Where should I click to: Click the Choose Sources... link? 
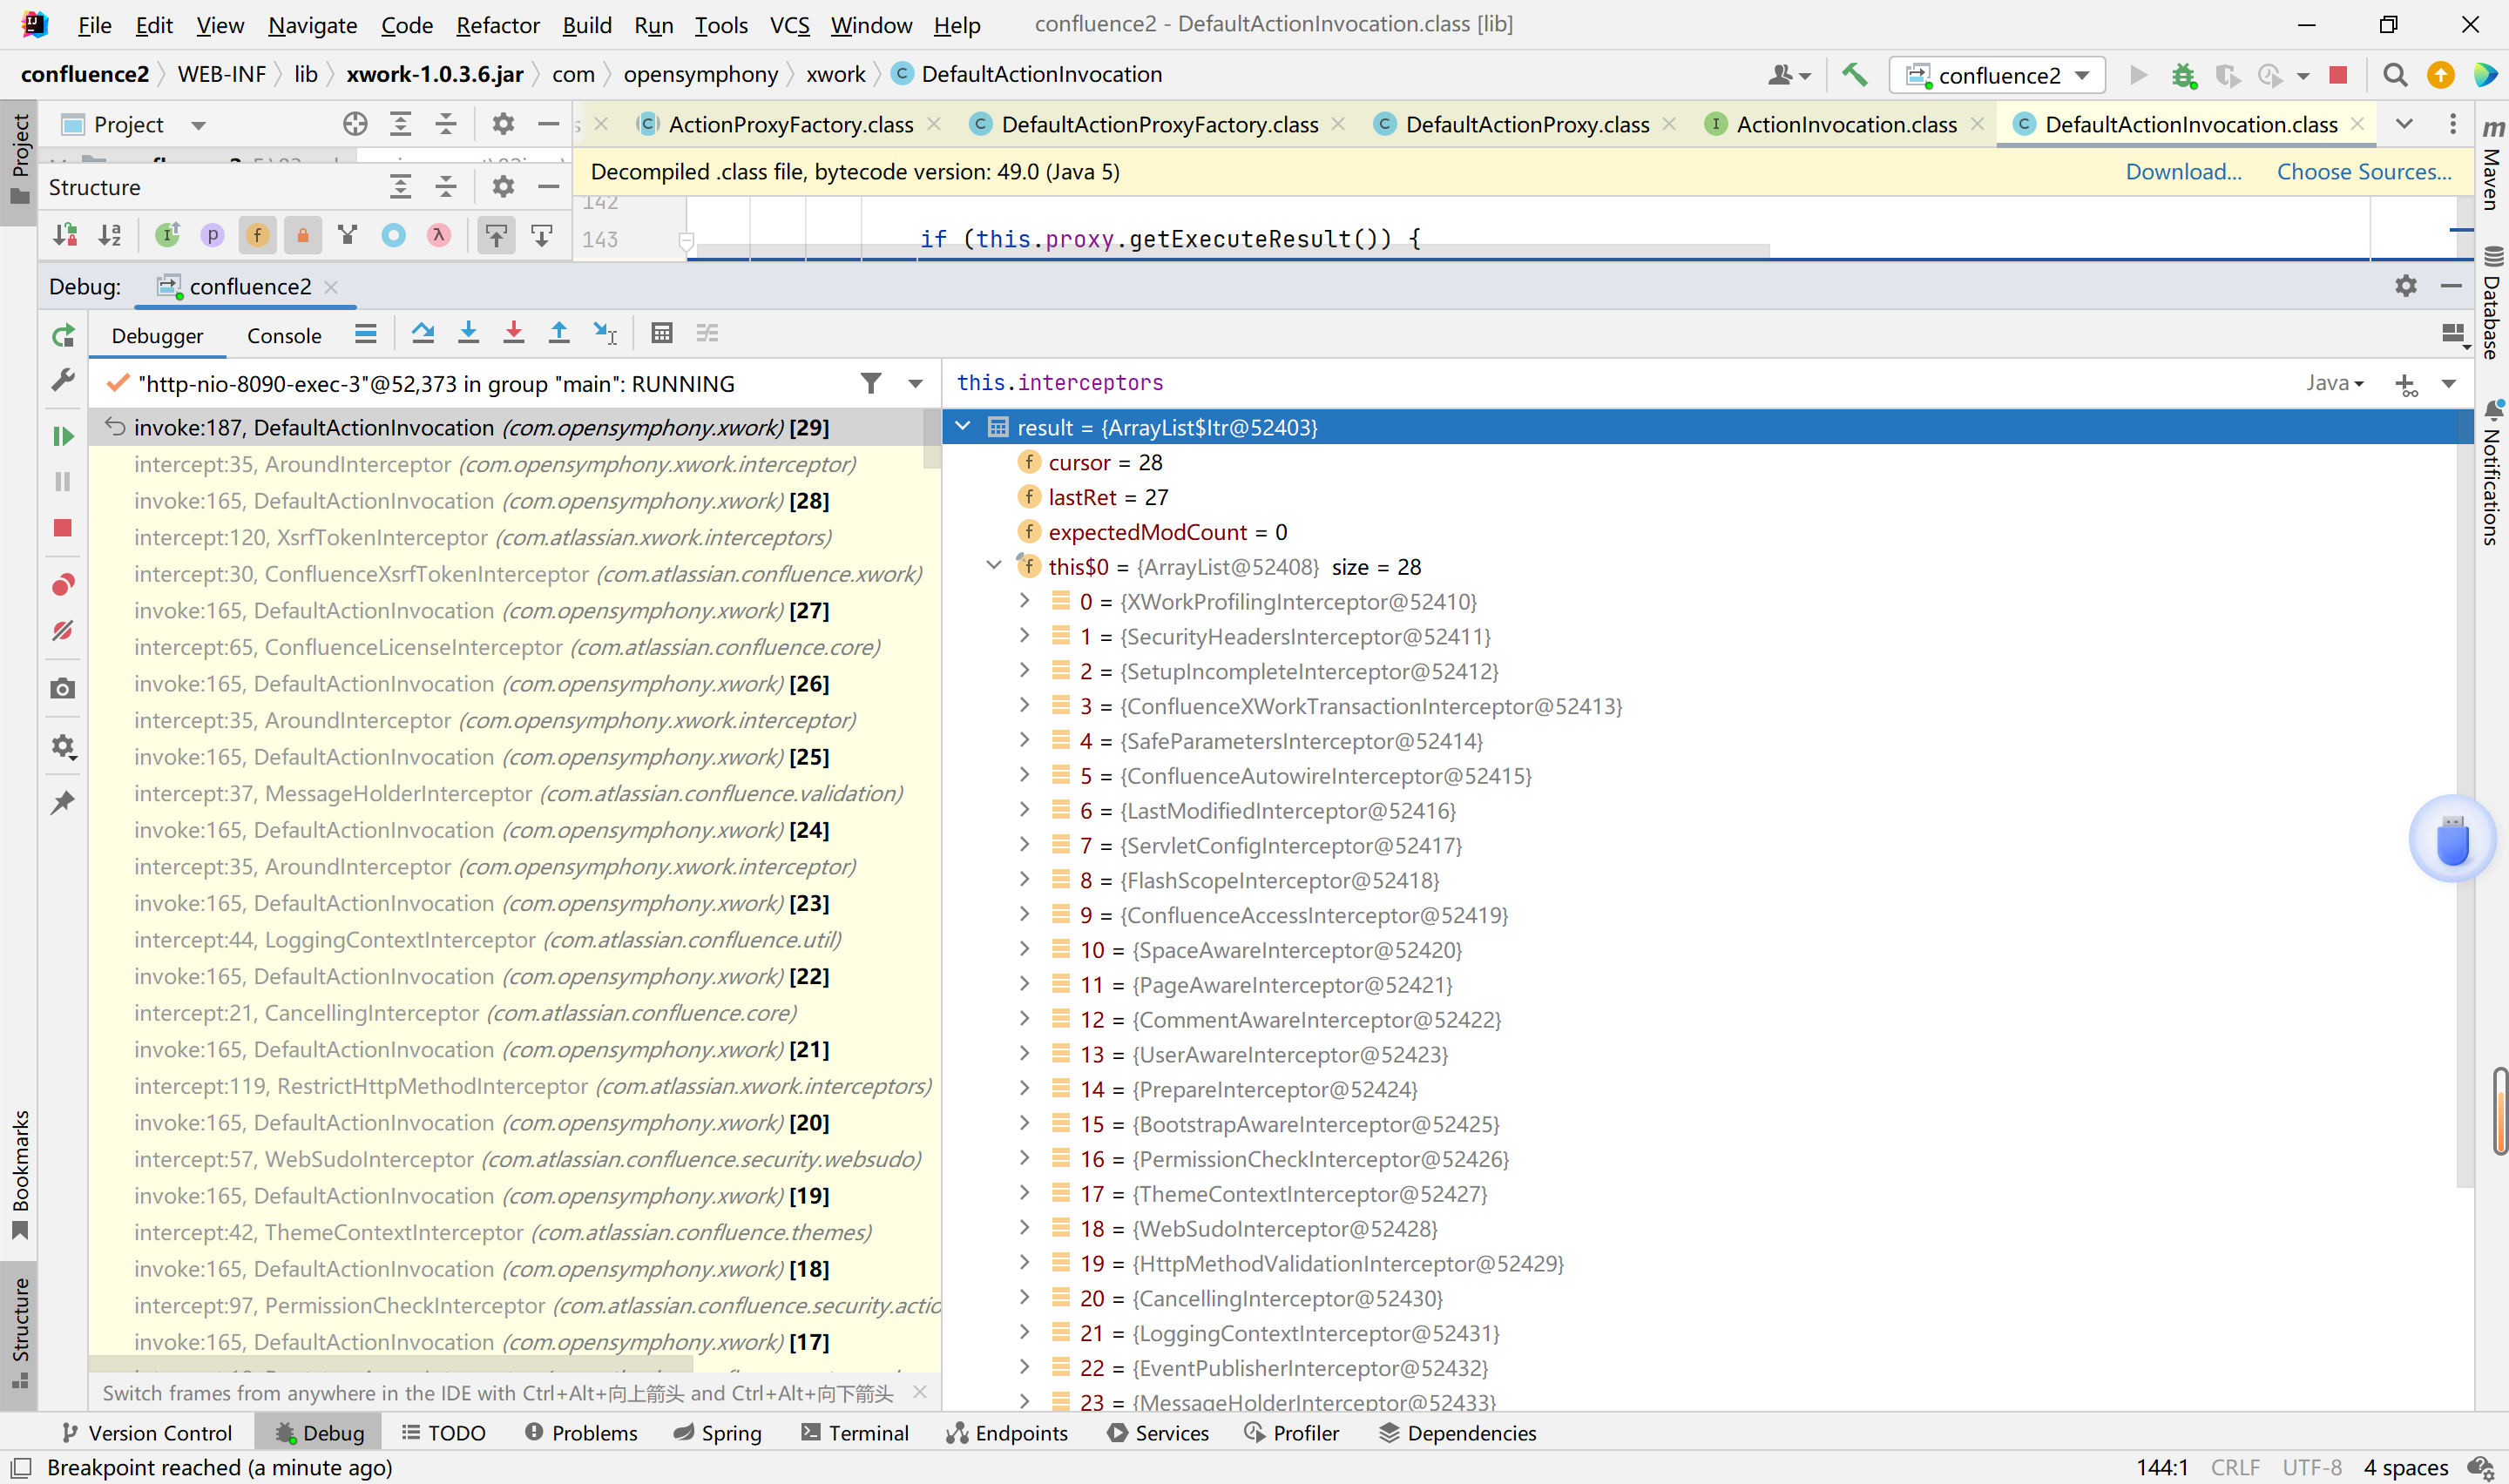(2364, 172)
